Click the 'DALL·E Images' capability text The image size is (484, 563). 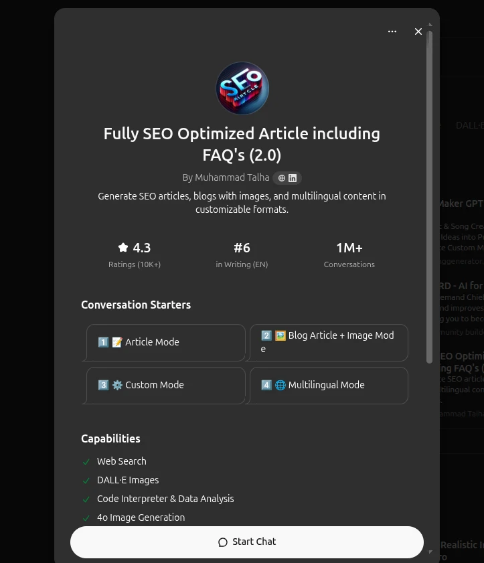[128, 481]
